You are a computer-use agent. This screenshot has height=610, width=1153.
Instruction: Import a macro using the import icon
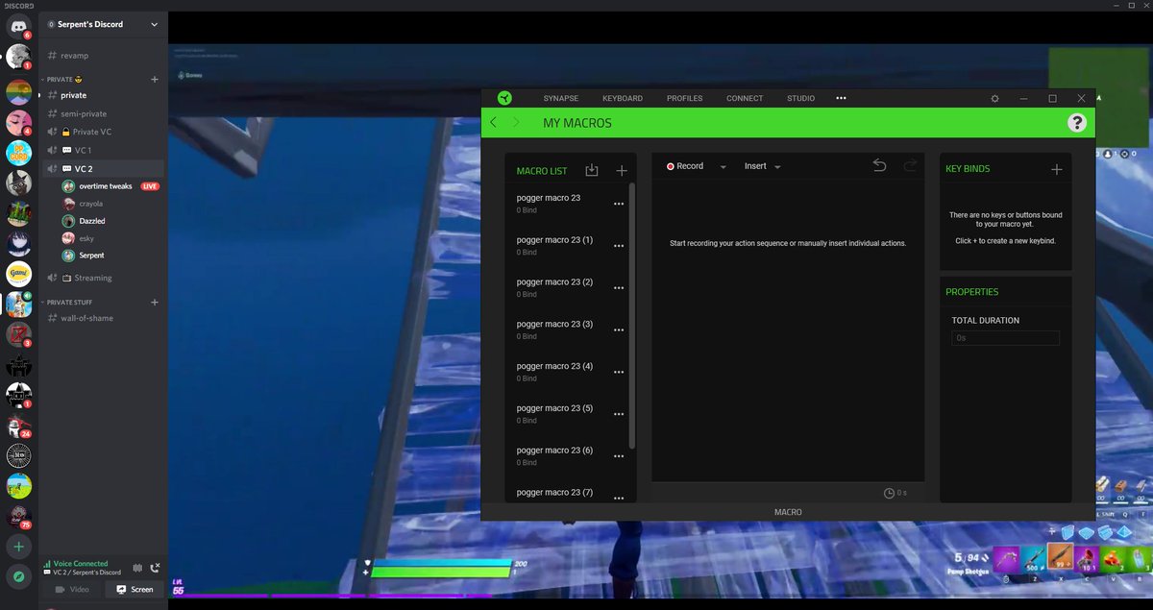(x=592, y=170)
